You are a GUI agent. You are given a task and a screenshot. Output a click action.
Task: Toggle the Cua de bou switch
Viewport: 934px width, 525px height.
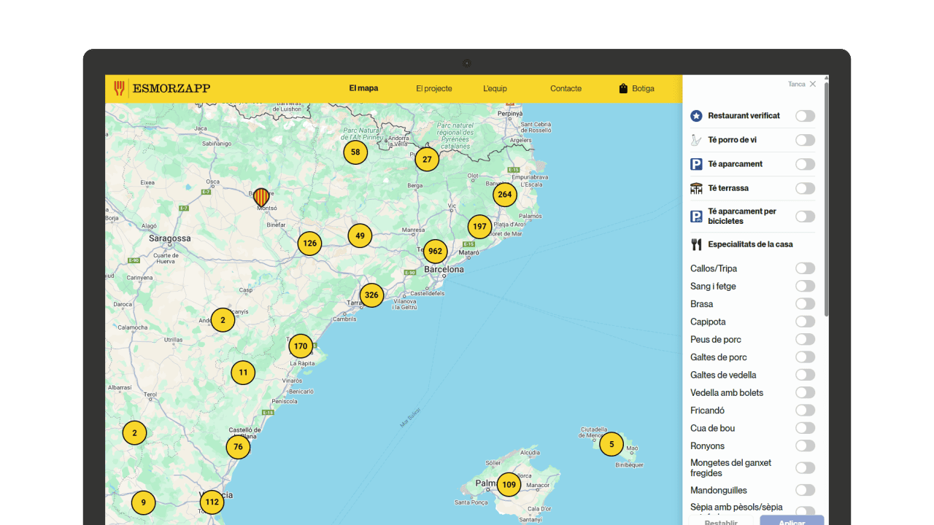806,428
